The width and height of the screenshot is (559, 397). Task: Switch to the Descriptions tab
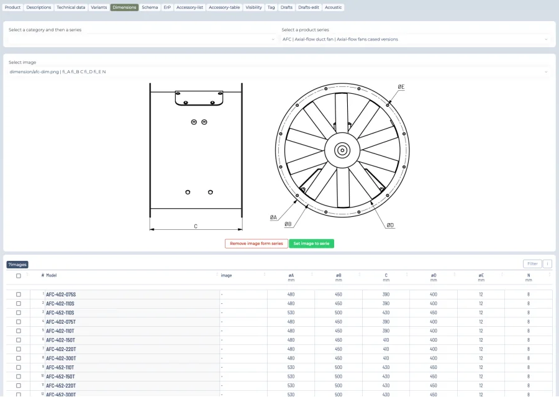pyautogui.click(x=39, y=7)
